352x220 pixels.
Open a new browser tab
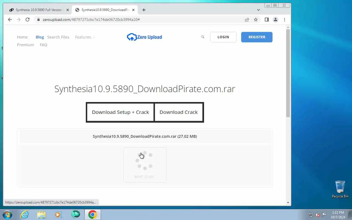coord(144,10)
